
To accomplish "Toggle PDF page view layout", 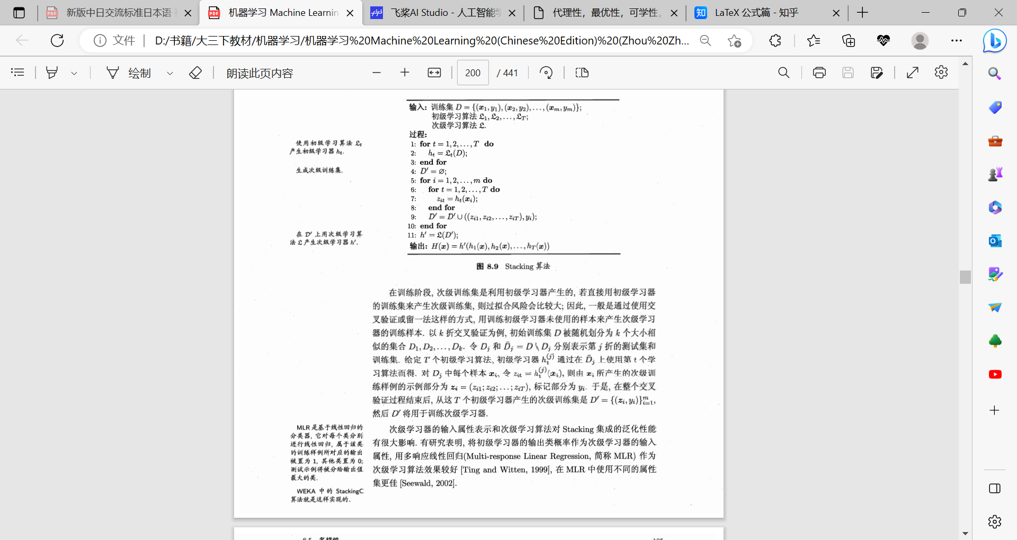I will point(582,73).
